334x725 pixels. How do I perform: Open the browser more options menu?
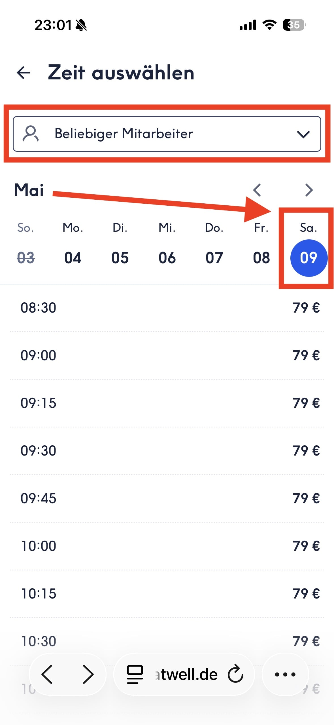click(x=285, y=674)
